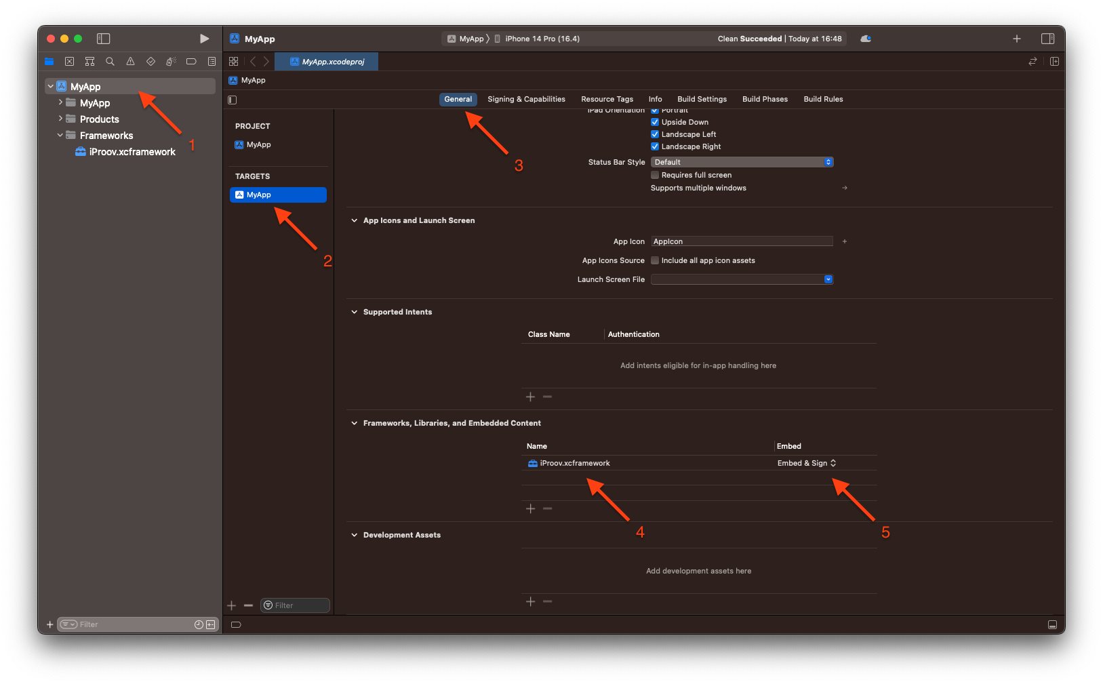Collapse the Frameworks group
1103x684 pixels.
pyautogui.click(x=60, y=135)
